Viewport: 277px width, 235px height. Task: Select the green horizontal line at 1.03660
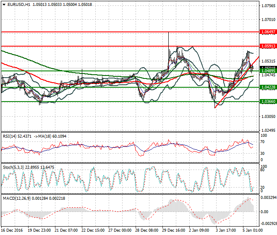tap(130, 102)
